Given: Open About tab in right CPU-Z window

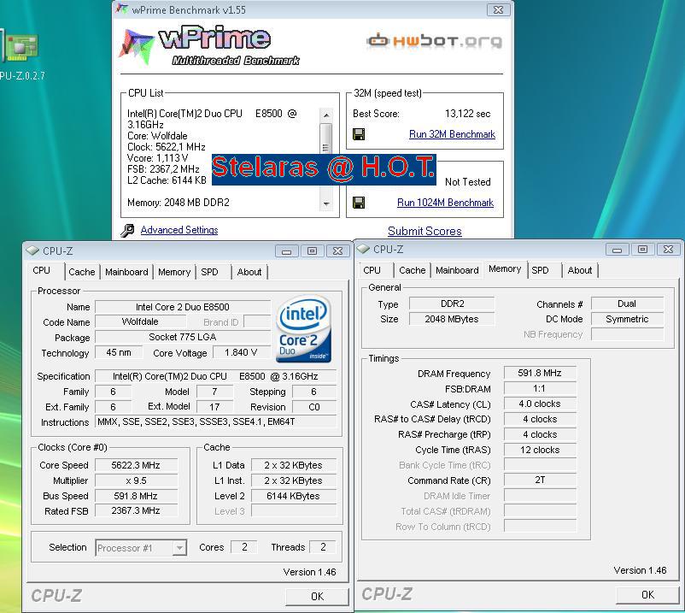Looking at the screenshot, I should (580, 270).
